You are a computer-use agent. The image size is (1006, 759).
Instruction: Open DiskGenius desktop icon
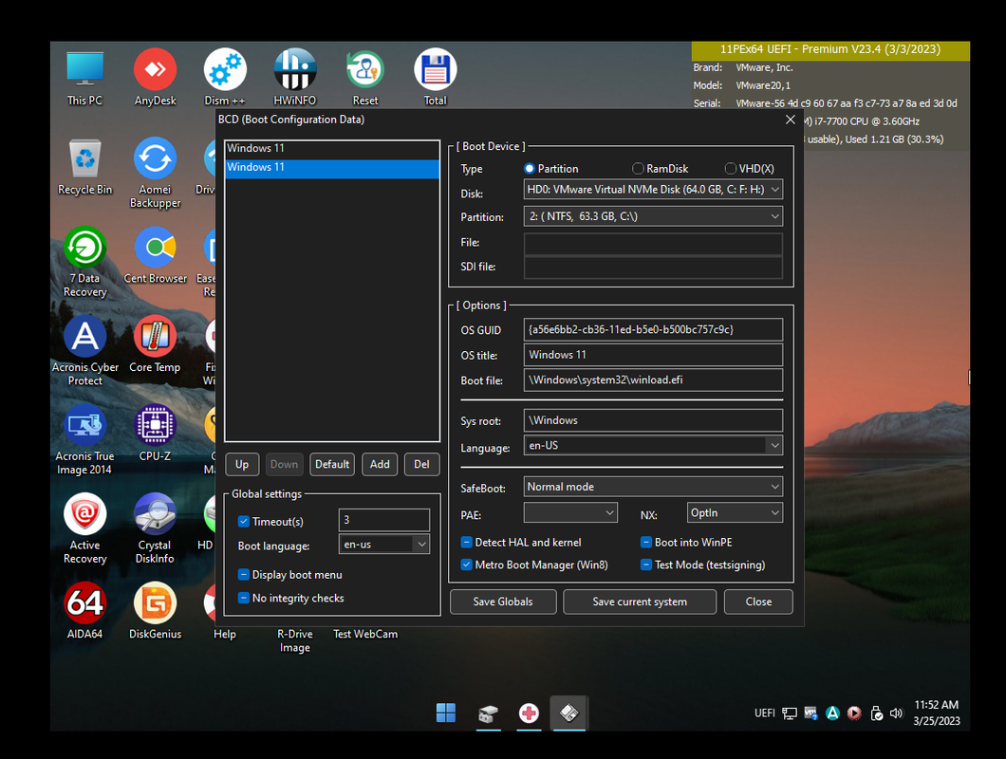tap(155, 604)
